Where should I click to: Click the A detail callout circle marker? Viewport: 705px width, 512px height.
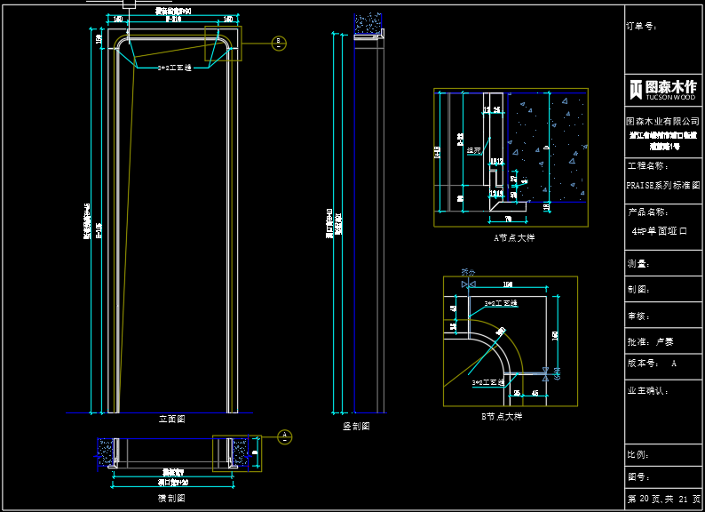pos(284,436)
